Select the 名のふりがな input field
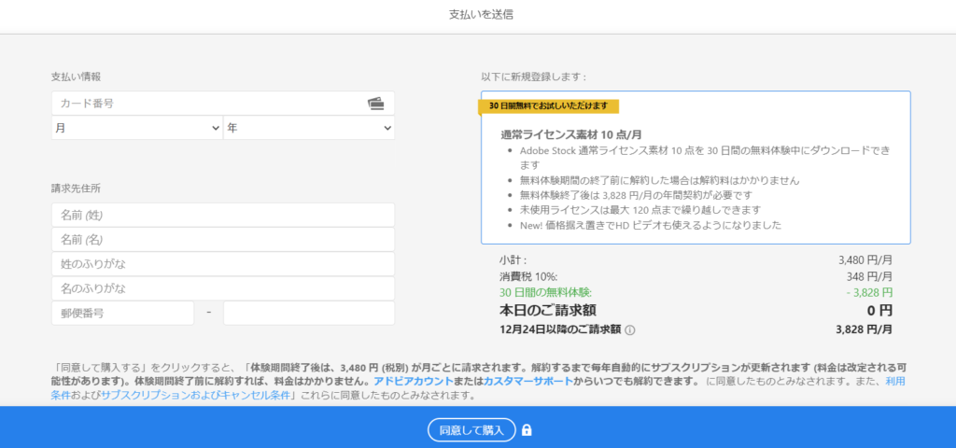956x448 pixels. tap(222, 288)
